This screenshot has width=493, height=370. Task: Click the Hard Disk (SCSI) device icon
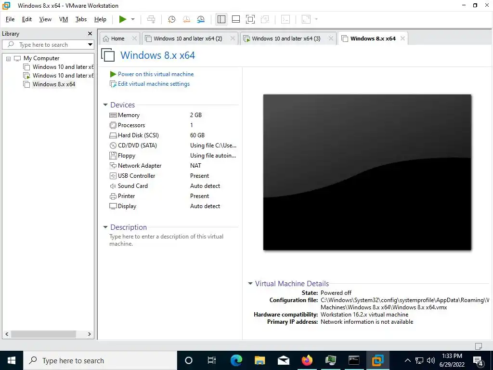(x=113, y=135)
